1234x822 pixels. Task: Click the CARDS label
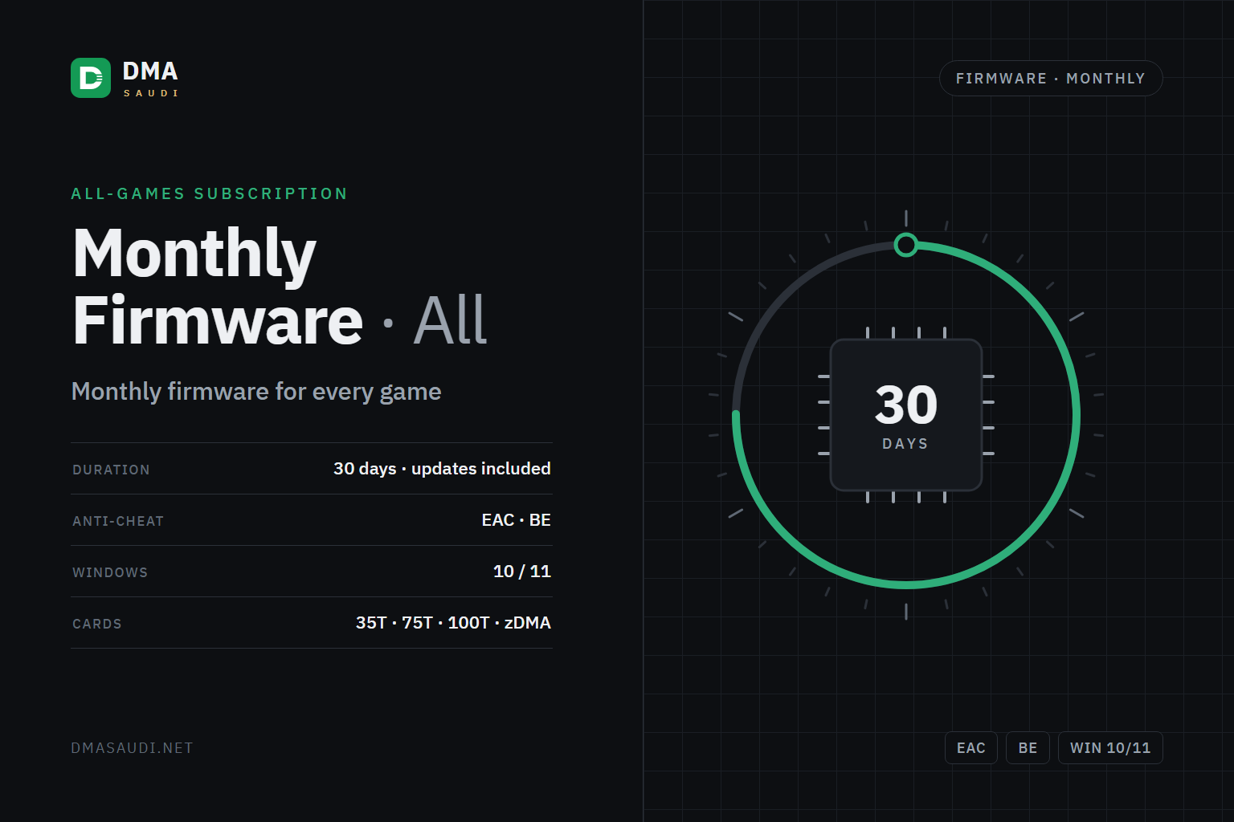point(97,624)
